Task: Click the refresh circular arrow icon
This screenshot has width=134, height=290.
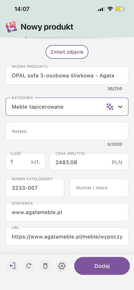Action: point(29,266)
